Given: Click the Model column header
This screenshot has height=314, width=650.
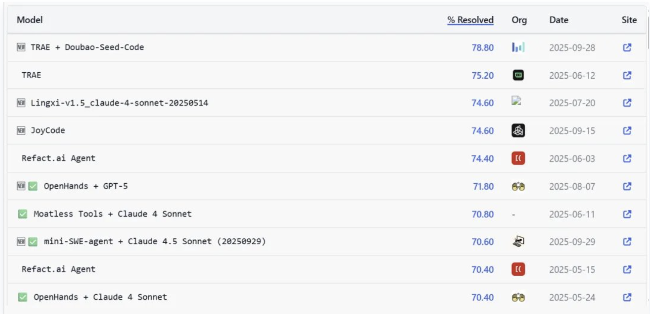Looking at the screenshot, I should pyautogui.click(x=29, y=20).
